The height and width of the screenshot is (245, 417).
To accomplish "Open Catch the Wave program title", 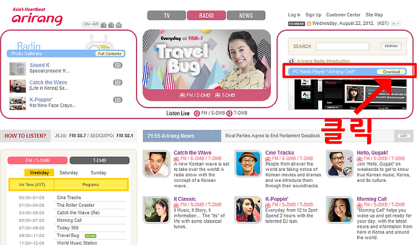I will [192, 153].
